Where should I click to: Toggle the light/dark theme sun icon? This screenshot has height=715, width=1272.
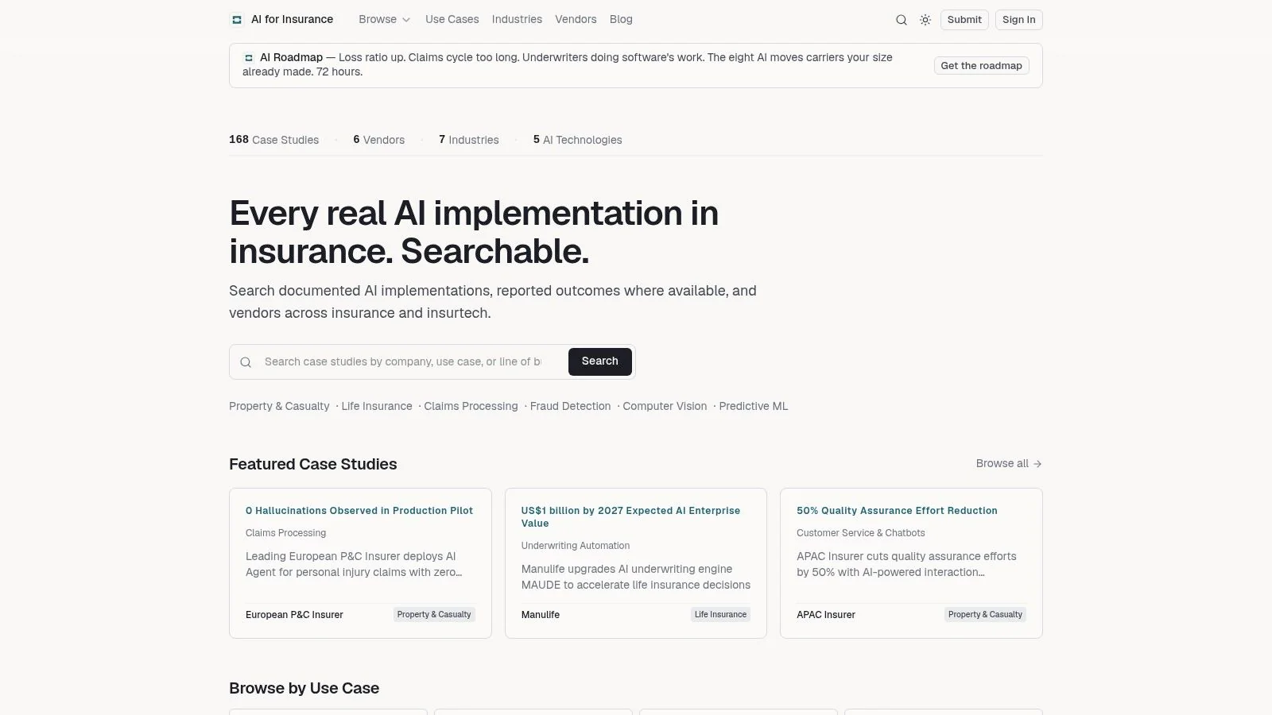(925, 20)
